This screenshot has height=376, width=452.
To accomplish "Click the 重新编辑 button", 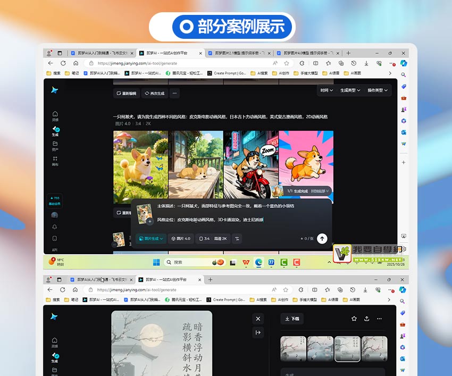I will coord(127,93).
